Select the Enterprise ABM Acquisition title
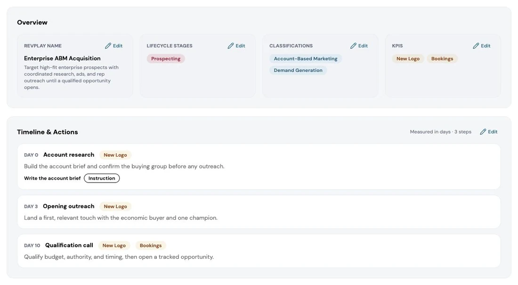Screen dimensions: 518x285 click(62, 58)
